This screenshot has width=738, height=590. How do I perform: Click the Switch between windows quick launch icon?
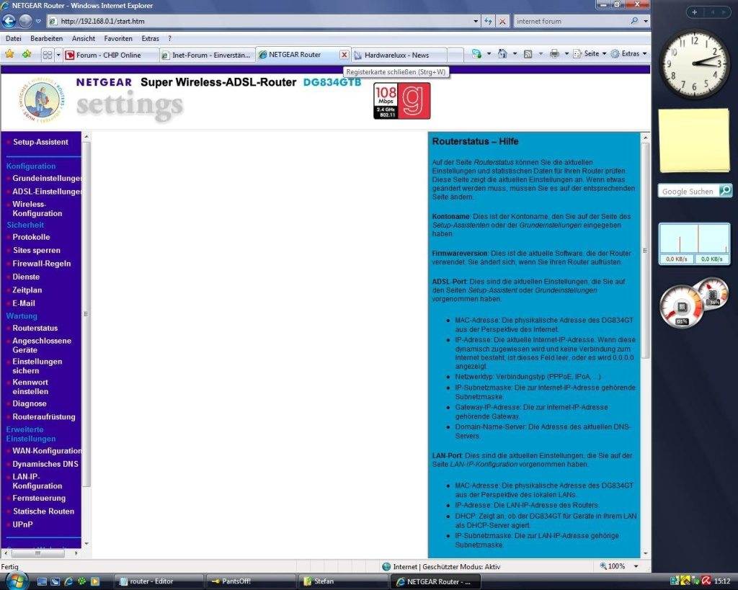pos(55,581)
